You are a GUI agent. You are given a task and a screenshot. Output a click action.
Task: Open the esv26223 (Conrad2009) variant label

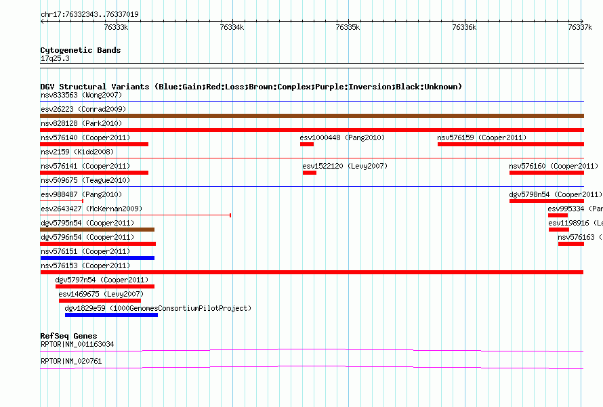tap(83, 109)
